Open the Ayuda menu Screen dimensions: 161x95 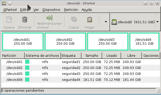[x=87, y=10]
